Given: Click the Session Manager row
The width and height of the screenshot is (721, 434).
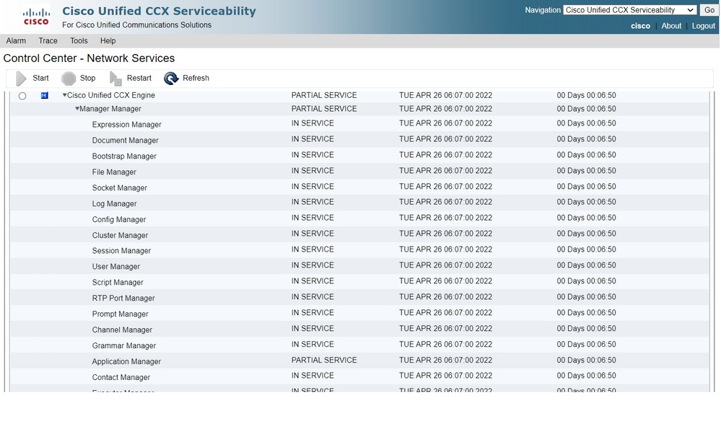Looking at the screenshot, I should [x=359, y=250].
